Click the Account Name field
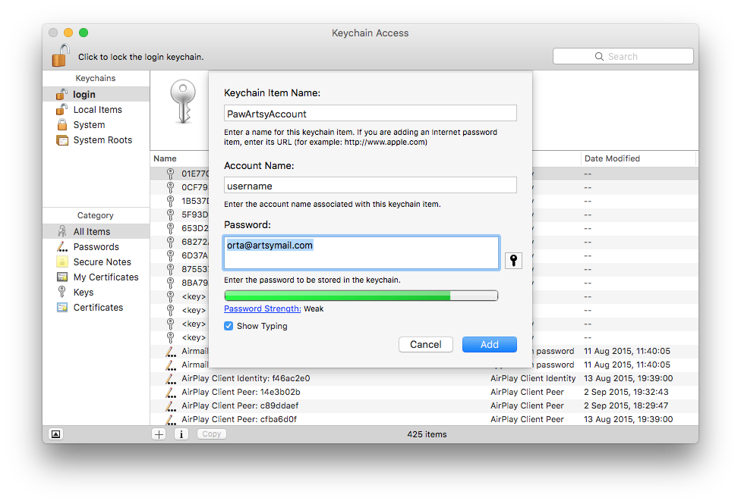Image resolution: width=741 pixels, height=504 pixels. click(370, 186)
